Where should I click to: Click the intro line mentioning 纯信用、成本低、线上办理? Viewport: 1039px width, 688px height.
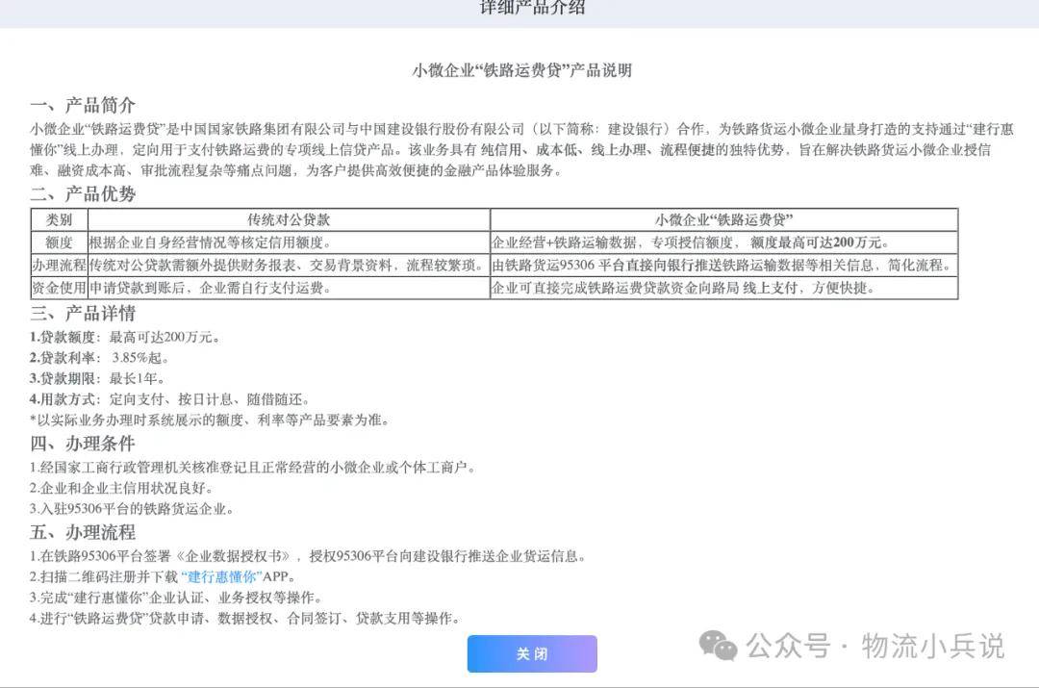pos(510,149)
